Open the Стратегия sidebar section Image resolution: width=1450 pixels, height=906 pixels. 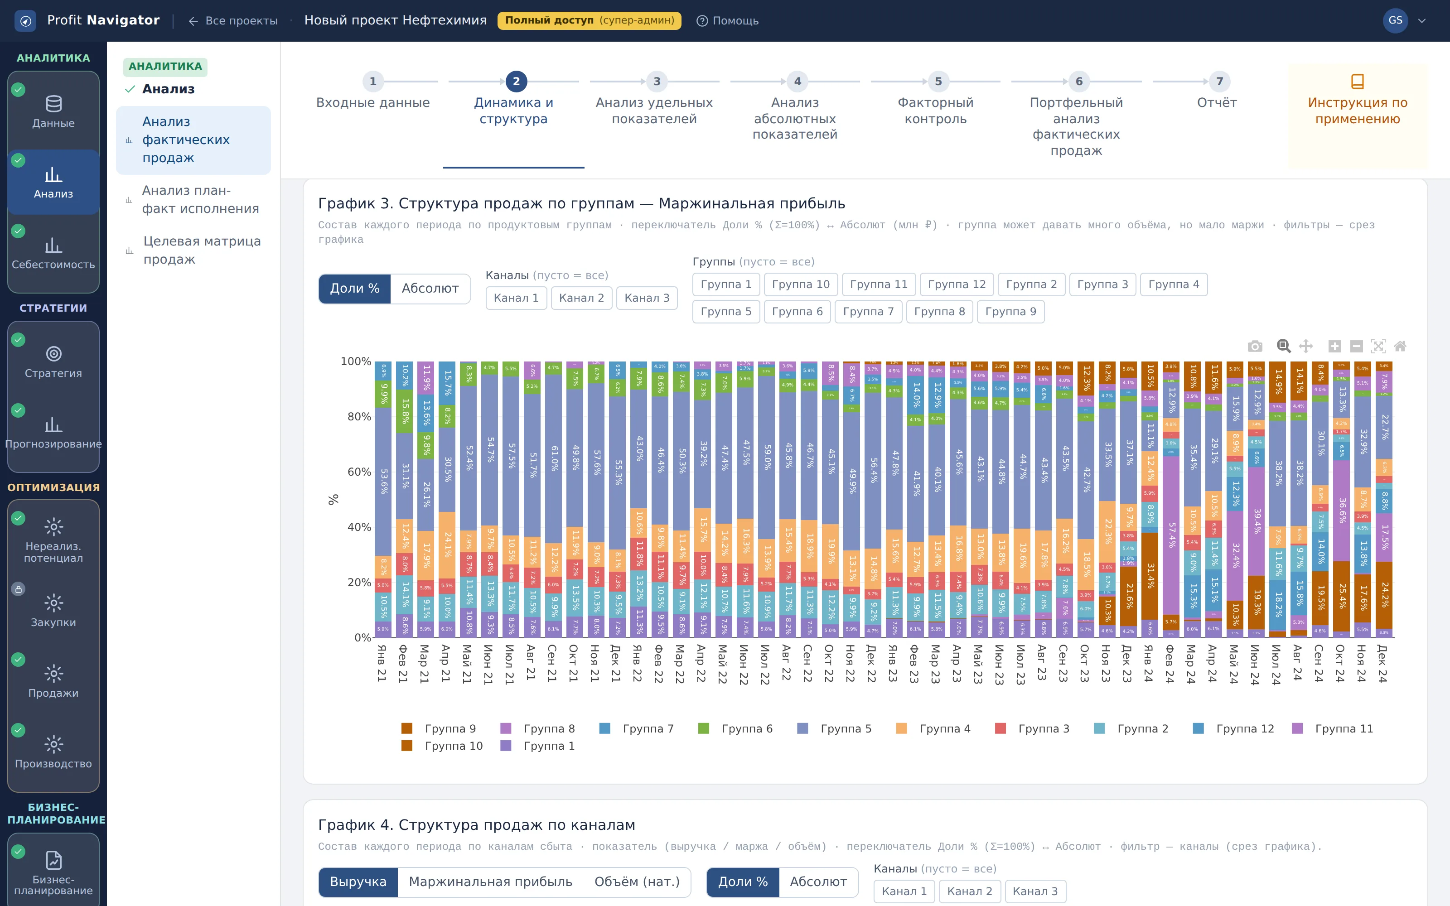[53, 362]
